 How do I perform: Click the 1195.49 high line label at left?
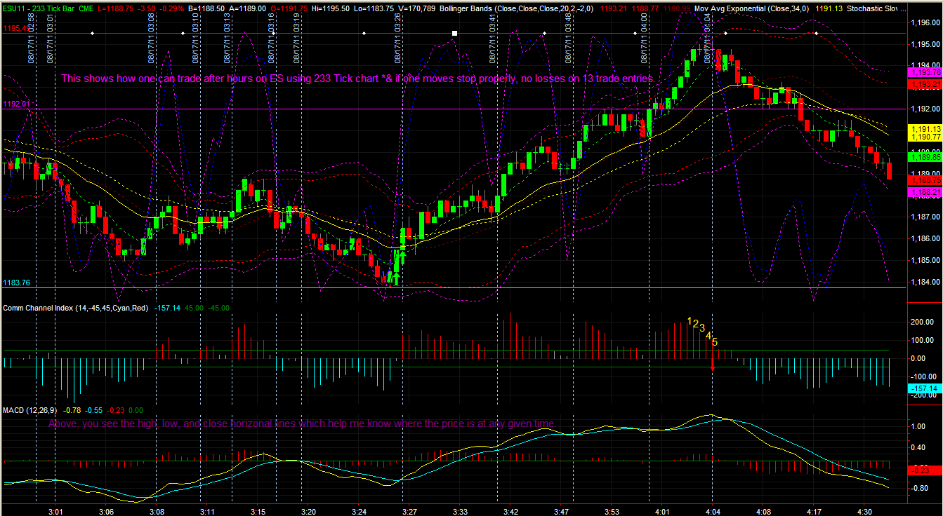pyautogui.click(x=15, y=28)
